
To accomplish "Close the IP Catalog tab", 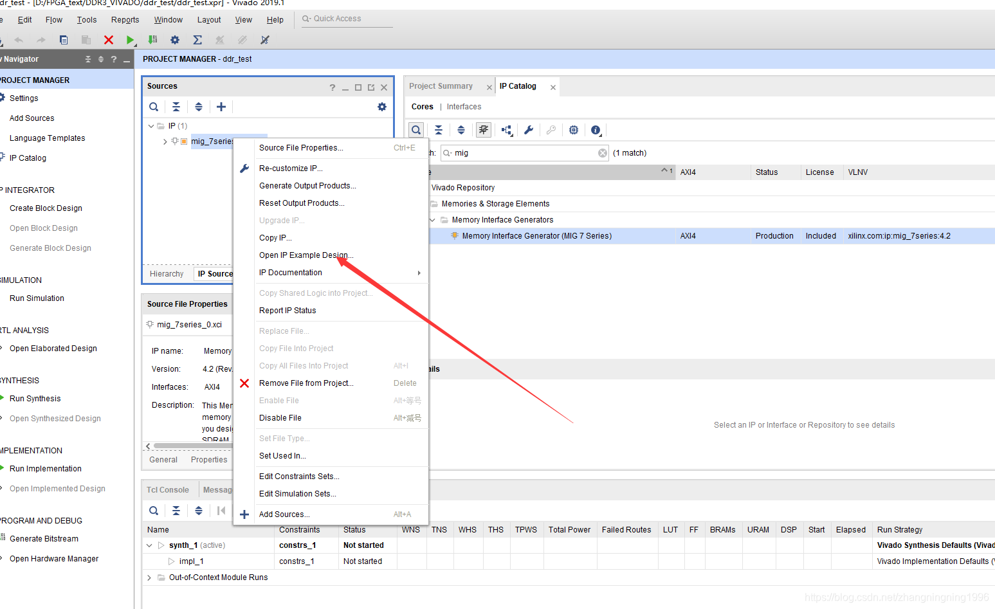I will coord(553,87).
